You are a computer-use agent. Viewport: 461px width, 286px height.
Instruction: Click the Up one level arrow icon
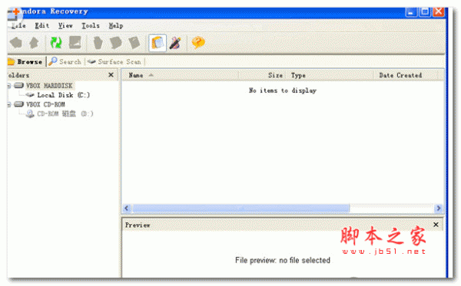[34, 43]
